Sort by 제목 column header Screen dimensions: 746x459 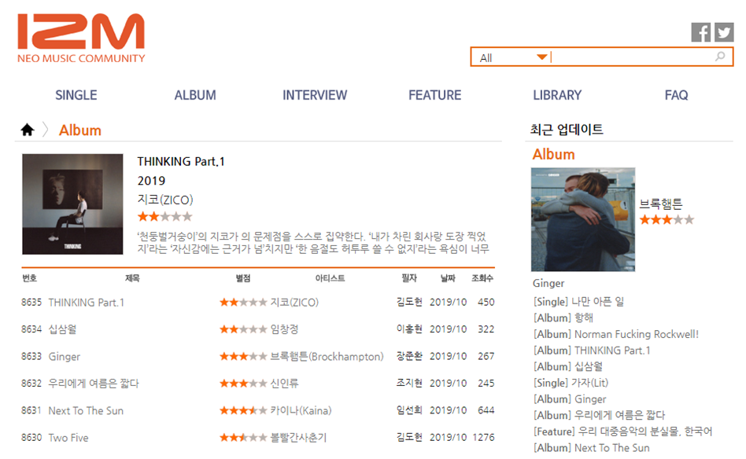(132, 278)
